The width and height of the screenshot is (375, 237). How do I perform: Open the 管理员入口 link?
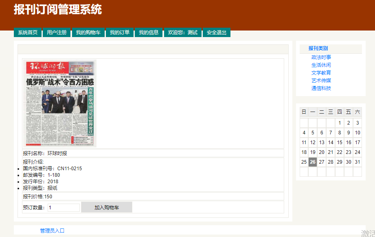(x=52, y=231)
